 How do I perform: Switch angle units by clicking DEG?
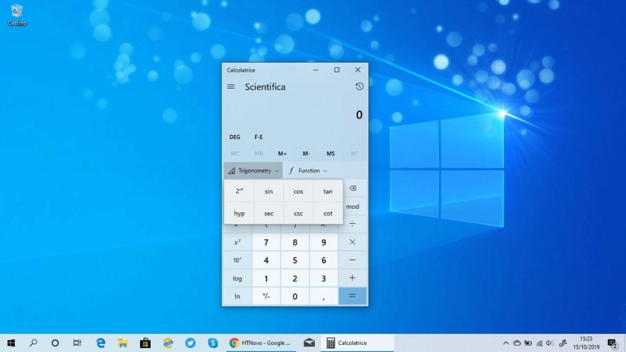[234, 137]
